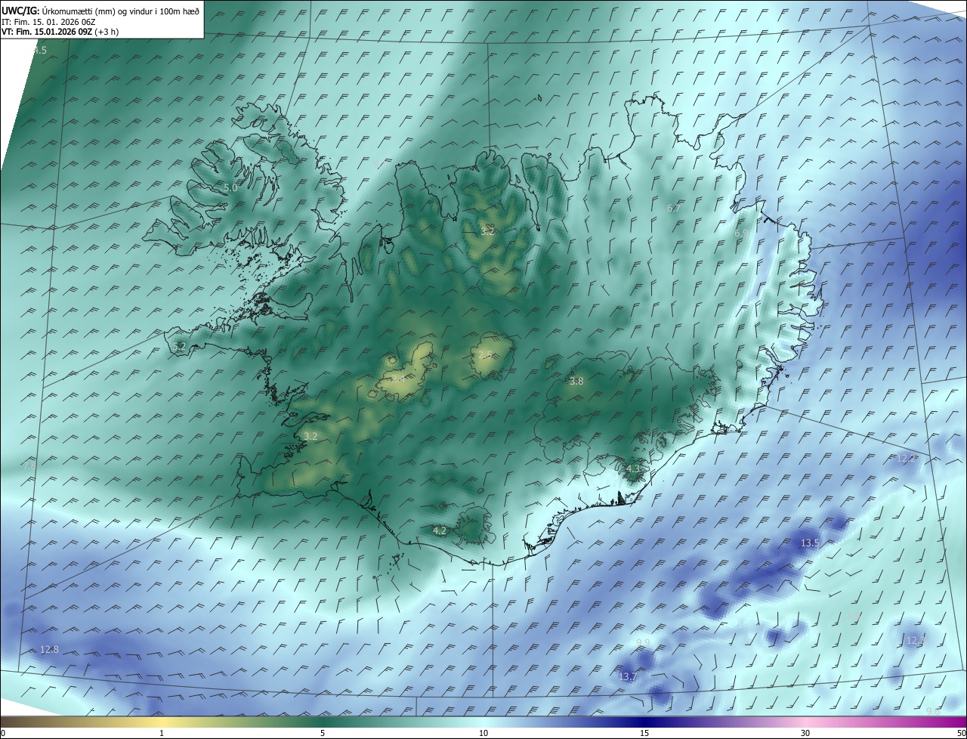The width and height of the screenshot is (967, 739).
Task: Click the 10 tick on the color scale
Action: pos(483,733)
